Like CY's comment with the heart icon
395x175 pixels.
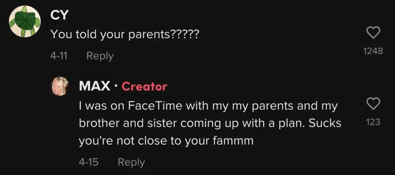click(x=373, y=34)
